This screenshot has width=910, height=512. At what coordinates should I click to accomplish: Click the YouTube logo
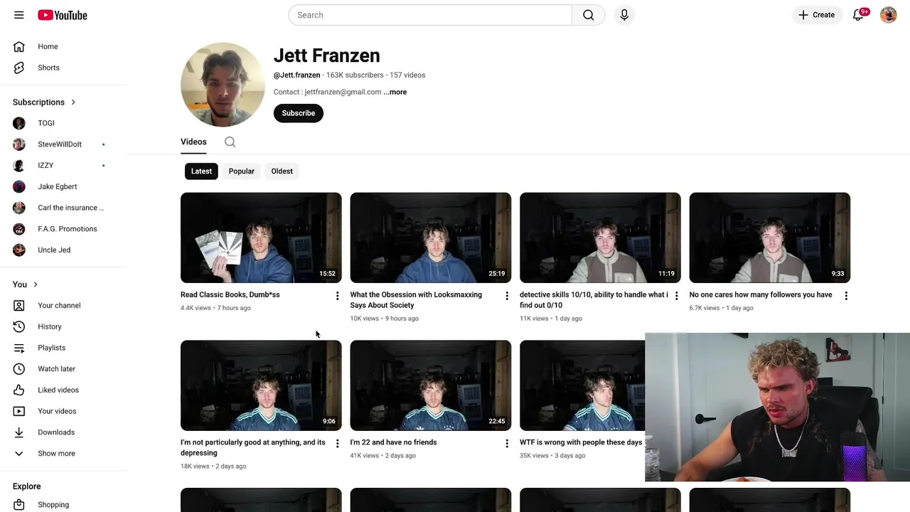(63, 15)
